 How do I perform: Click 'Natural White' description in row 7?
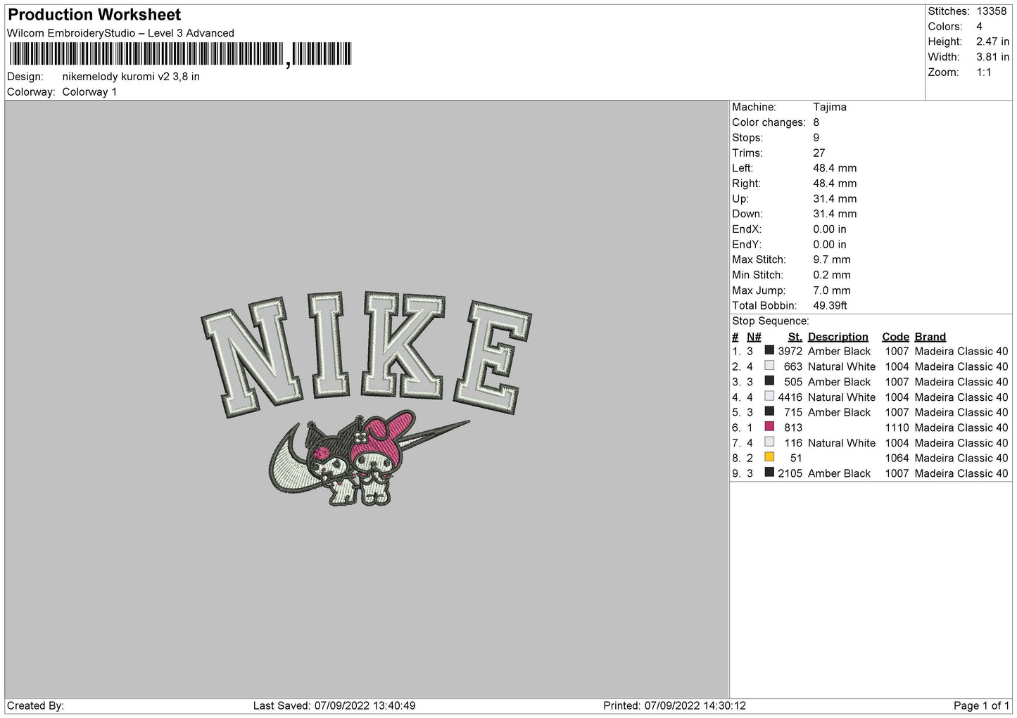pyautogui.click(x=842, y=443)
